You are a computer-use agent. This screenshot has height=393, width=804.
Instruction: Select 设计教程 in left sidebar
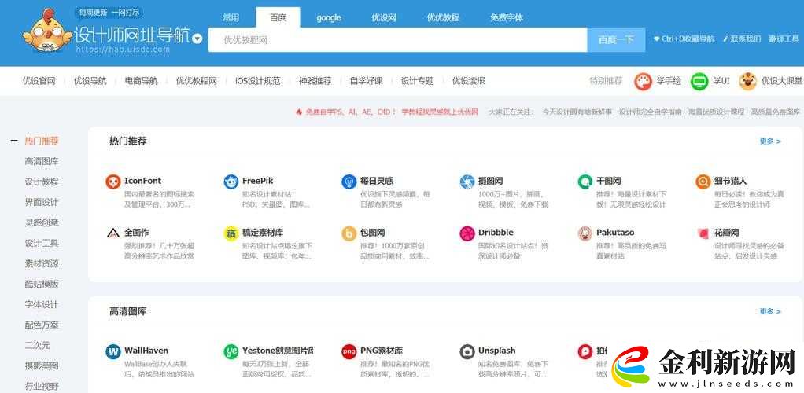tap(42, 182)
